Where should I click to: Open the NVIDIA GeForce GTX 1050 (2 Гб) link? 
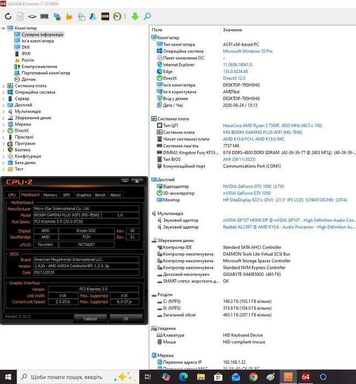pos(253,187)
